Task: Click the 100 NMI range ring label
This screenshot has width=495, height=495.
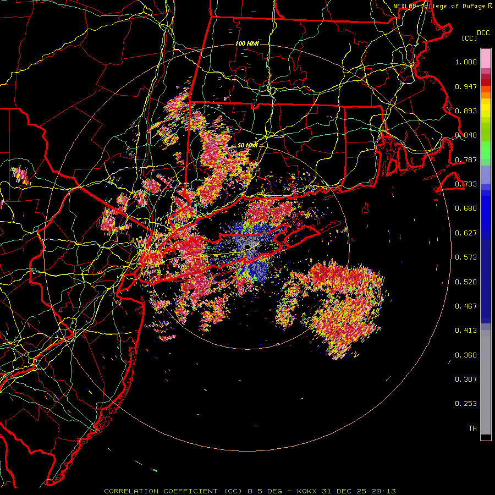Action: (247, 43)
